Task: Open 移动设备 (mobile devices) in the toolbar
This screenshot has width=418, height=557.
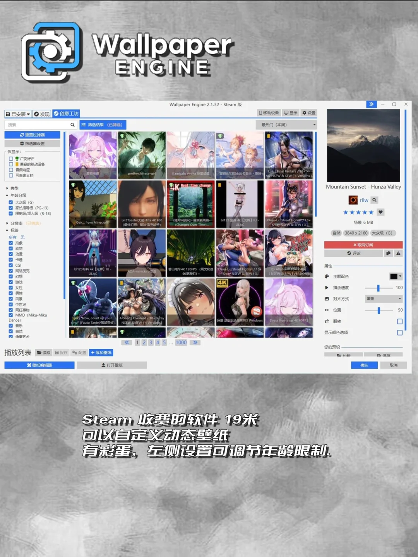Action: pyautogui.click(x=269, y=113)
